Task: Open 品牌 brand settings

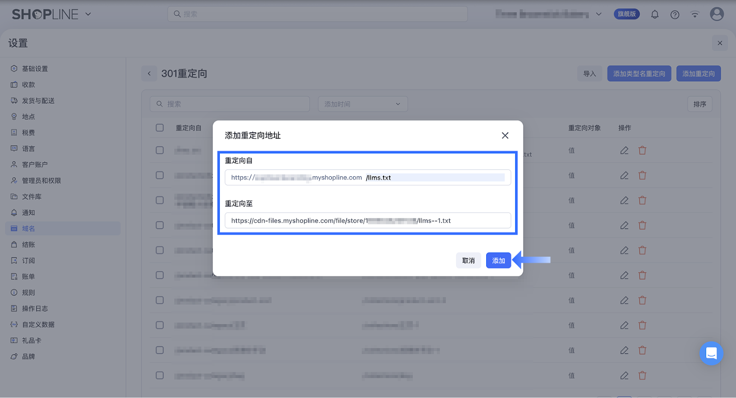Action: (63, 357)
